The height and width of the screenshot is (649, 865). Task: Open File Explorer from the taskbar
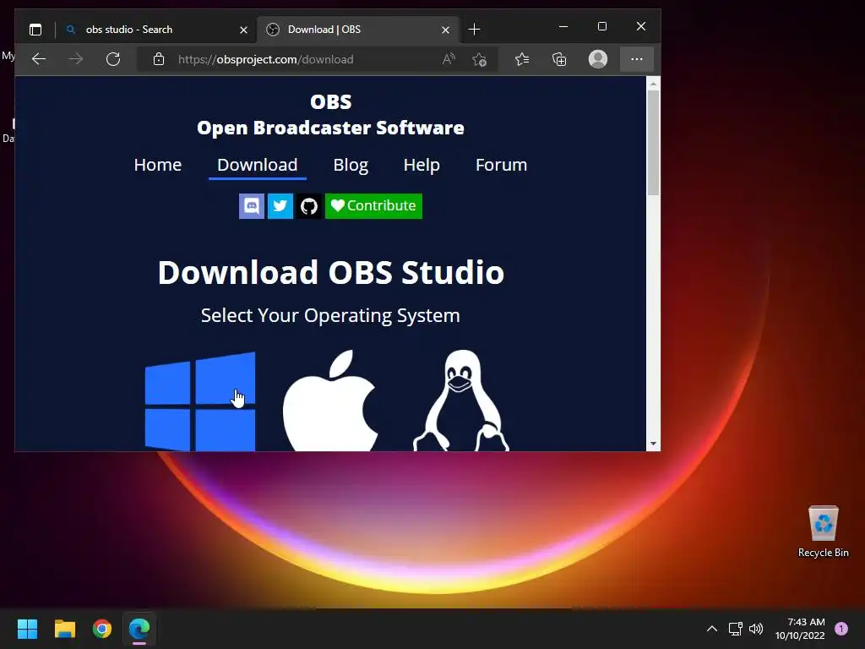pos(64,629)
